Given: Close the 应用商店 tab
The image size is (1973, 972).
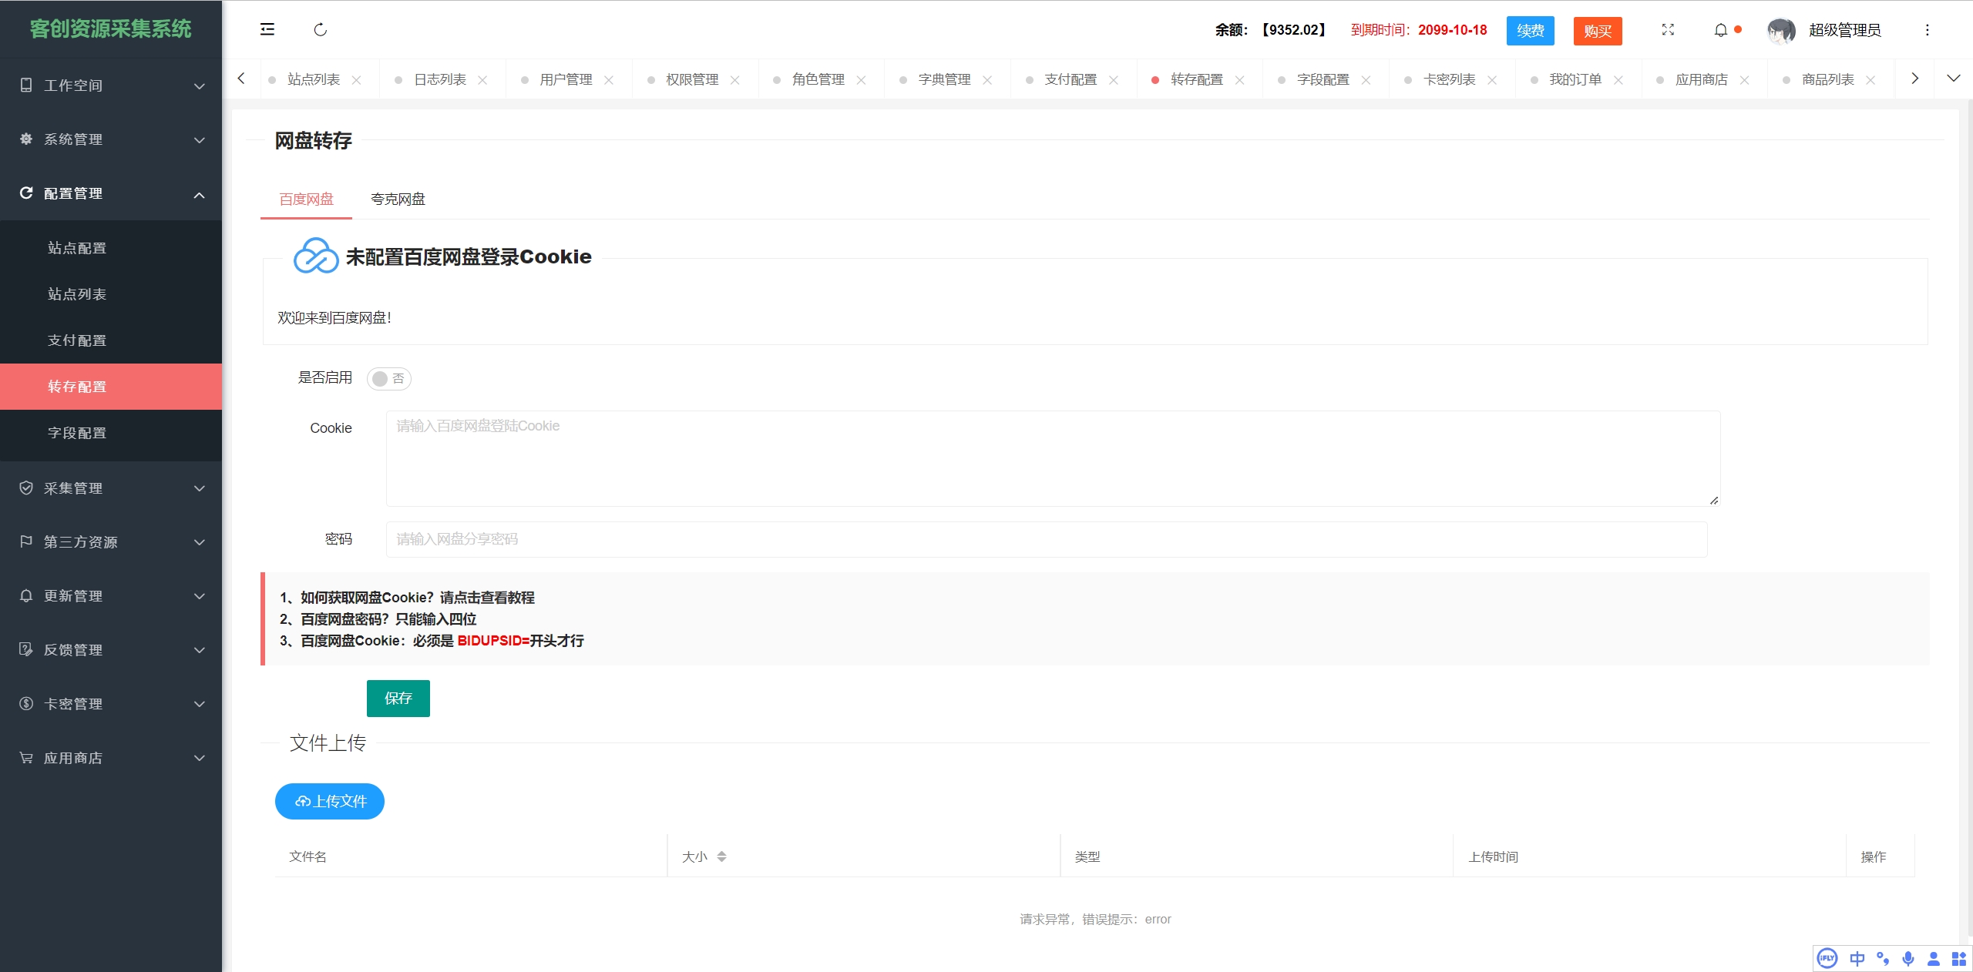Looking at the screenshot, I should [x=1744, y=80].
